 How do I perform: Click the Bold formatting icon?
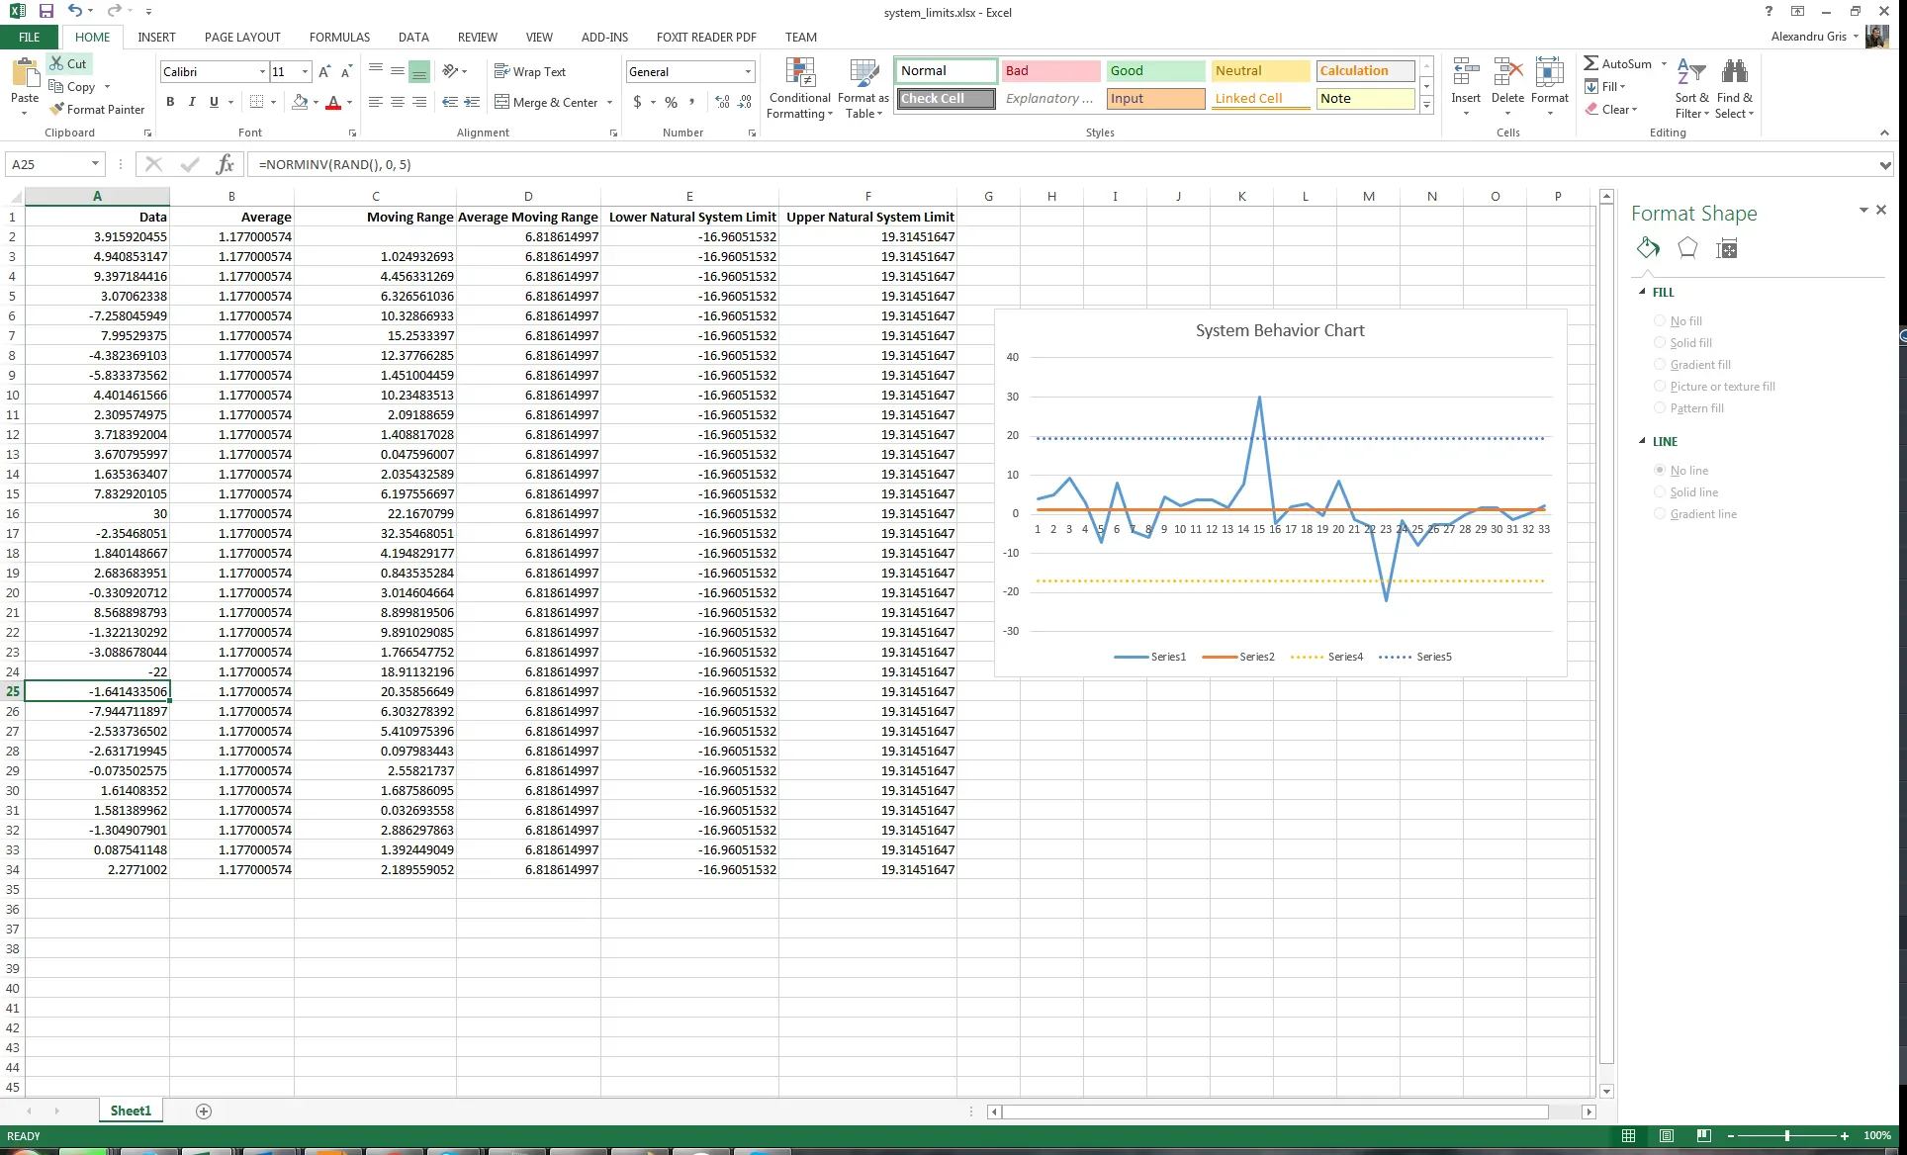170,102
